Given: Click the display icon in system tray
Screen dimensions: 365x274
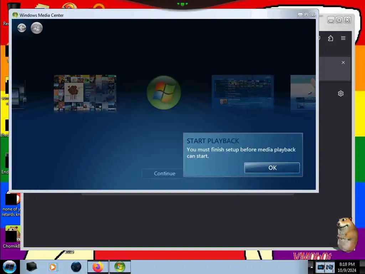Looking at the screenshot, I should click(x=320, y=267).
